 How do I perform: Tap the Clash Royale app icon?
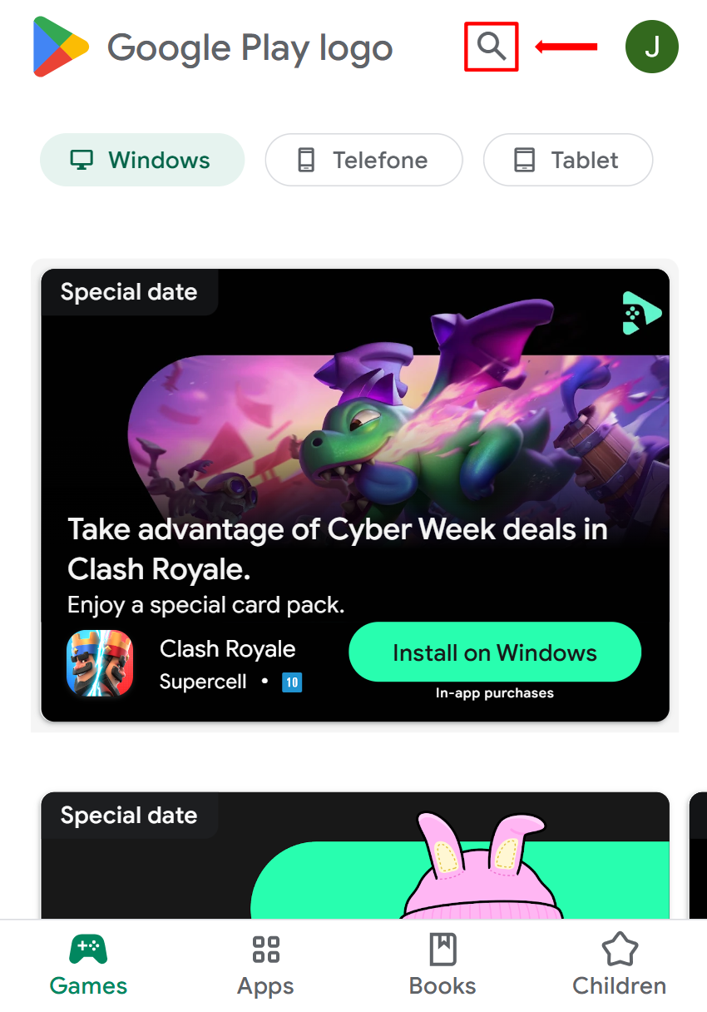pyautogui.click(x=100, y=663)
